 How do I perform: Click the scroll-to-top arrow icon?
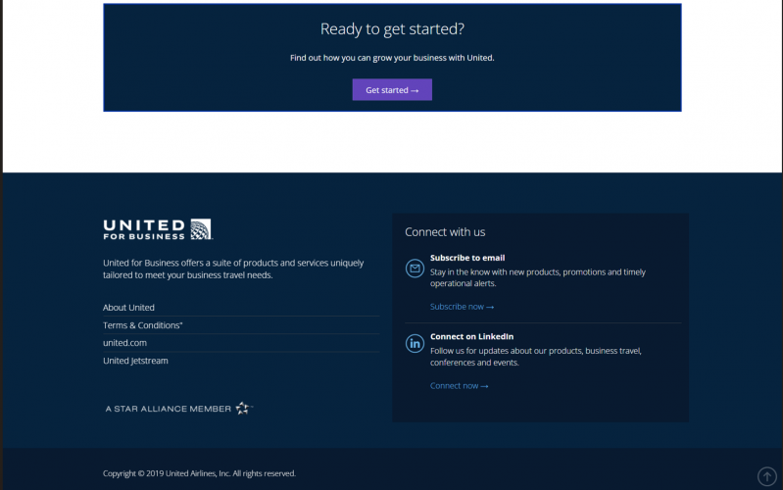pos(767,476)
